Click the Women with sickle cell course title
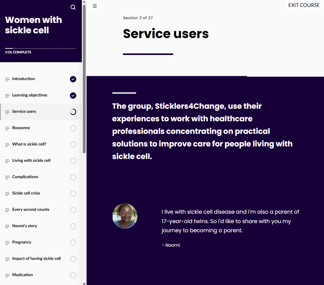The width and height of the screenshot is (324, 285). pos(34,25)
